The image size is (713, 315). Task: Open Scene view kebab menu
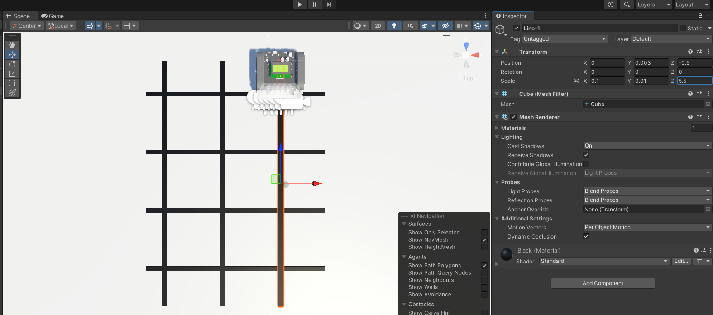pos(485,15)
